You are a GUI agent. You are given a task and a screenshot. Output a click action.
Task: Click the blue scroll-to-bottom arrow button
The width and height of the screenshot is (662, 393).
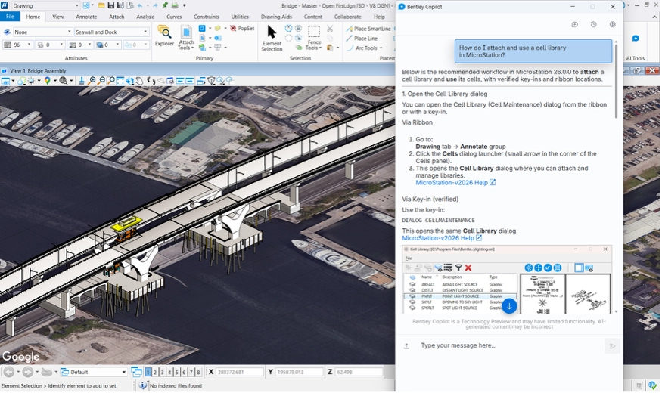pos(509,306)
